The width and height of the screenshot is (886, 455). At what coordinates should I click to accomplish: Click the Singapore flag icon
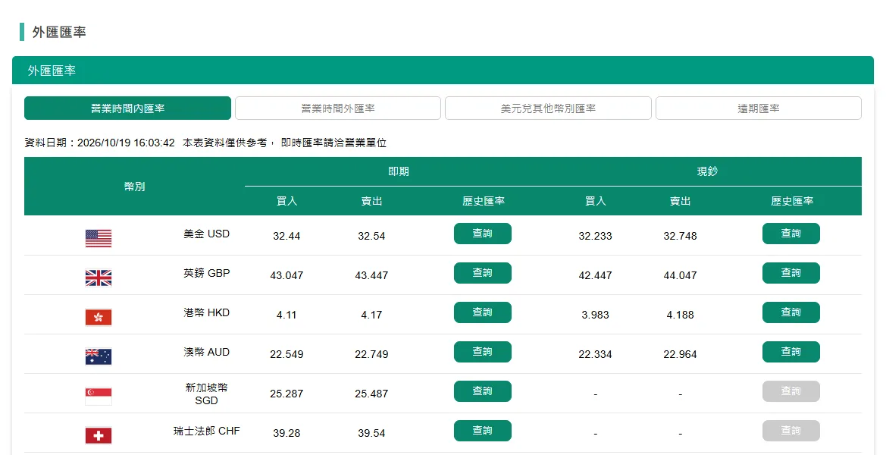(99, 396)
